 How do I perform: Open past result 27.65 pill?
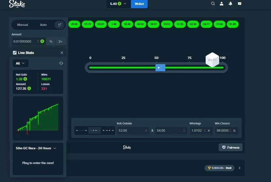coord(220,24)
